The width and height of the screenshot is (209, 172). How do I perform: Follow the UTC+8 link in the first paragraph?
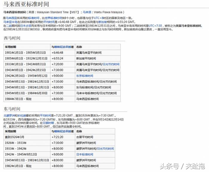click(x=99, y=18)
